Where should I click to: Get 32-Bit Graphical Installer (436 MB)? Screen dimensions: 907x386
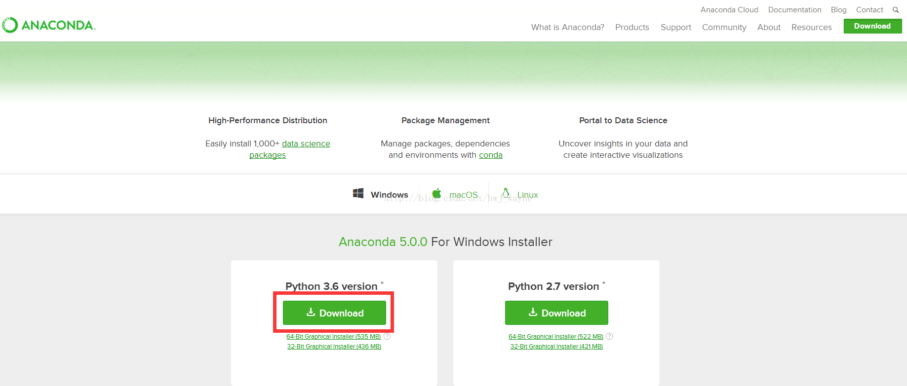pos(334,347)
